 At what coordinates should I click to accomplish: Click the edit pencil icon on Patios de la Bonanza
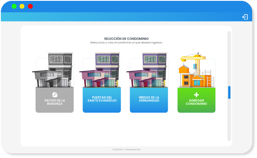coord(55,95)
